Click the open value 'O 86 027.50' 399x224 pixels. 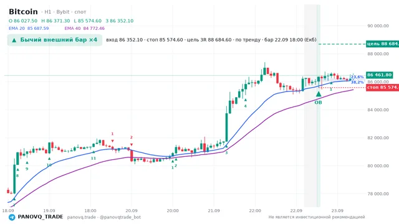(x=23, y=21)
